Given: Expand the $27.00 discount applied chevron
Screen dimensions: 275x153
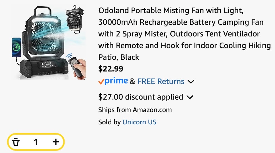Looking at the screenshot, I should point(190,97).
